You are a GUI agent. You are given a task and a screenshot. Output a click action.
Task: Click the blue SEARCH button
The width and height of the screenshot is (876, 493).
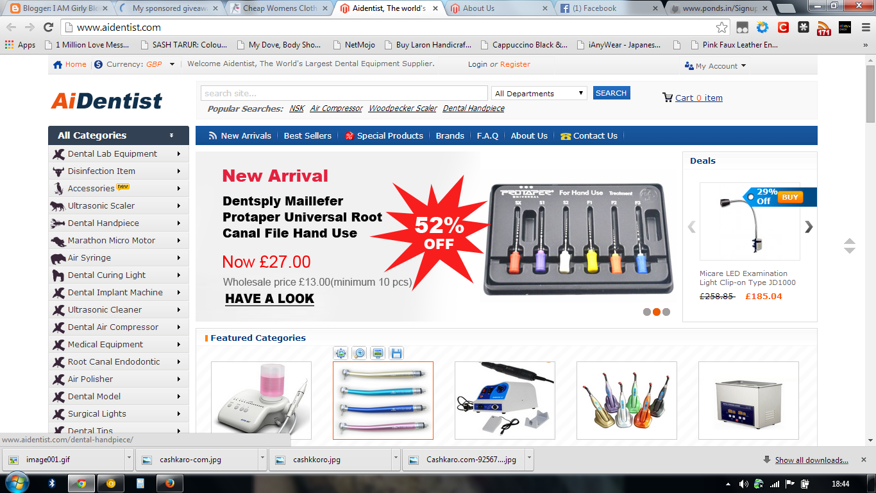(611, 93)
